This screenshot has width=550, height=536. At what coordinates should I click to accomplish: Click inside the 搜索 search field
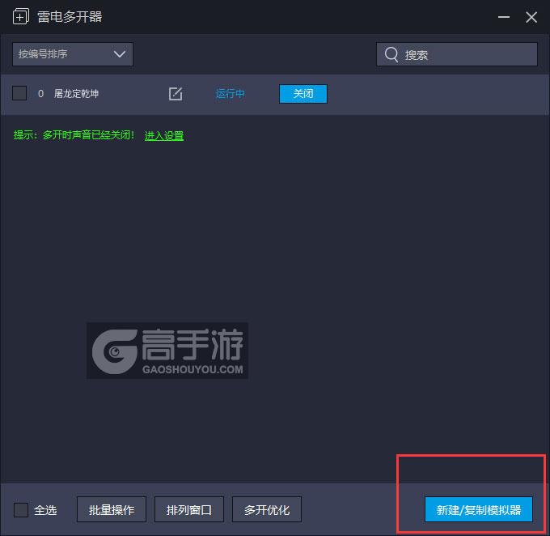point(457,54)
